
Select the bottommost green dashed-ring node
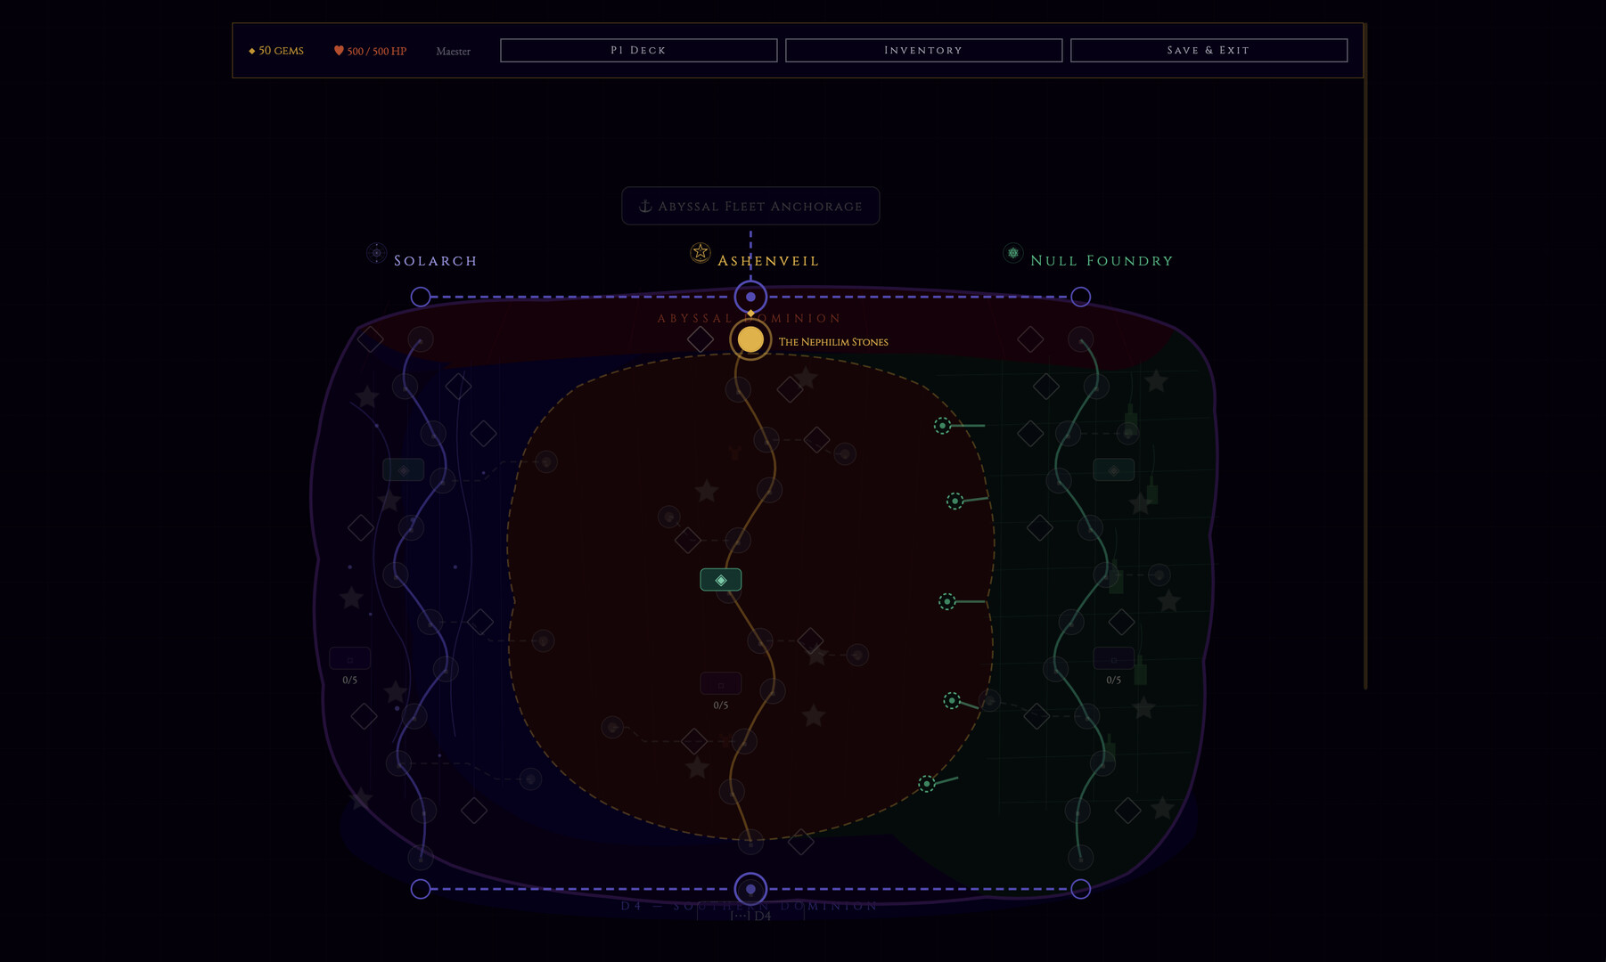point(927,784)
